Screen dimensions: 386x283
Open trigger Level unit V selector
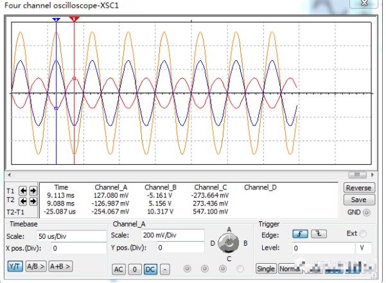point(365,248)
